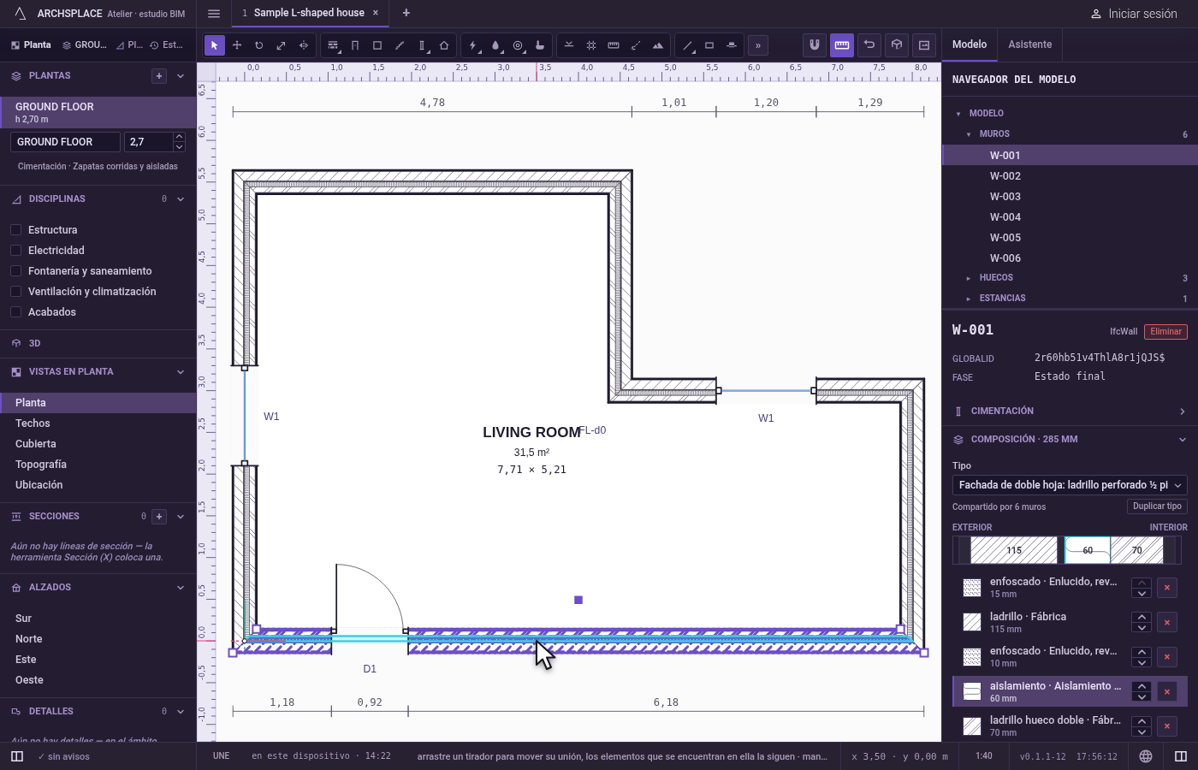The width and height of the screenshot is (1198, 770).
Task: Show more tools with double-chevron button
Action: click(758, 45)
